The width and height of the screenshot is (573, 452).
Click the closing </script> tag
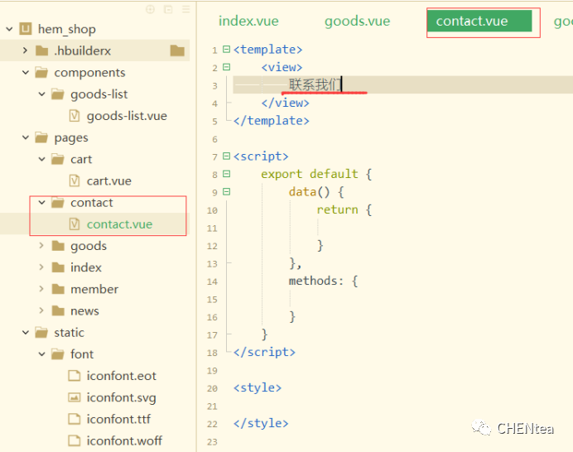(264, 352)
